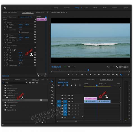
Task: Open the Full playback resolution dropdown
Action: [x=111, y=67]
